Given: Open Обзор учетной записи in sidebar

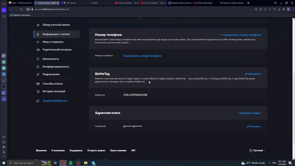Looking at the screenshot, I should pyautogui.click(x=56, y=25).
